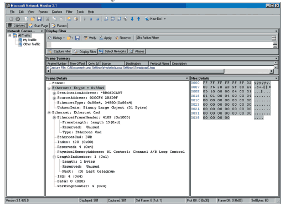Image resolution: width=285 pixels, height=207 pixels.
Task: Select the EthercatCmd: BWR row
Action: click(75, 137)
